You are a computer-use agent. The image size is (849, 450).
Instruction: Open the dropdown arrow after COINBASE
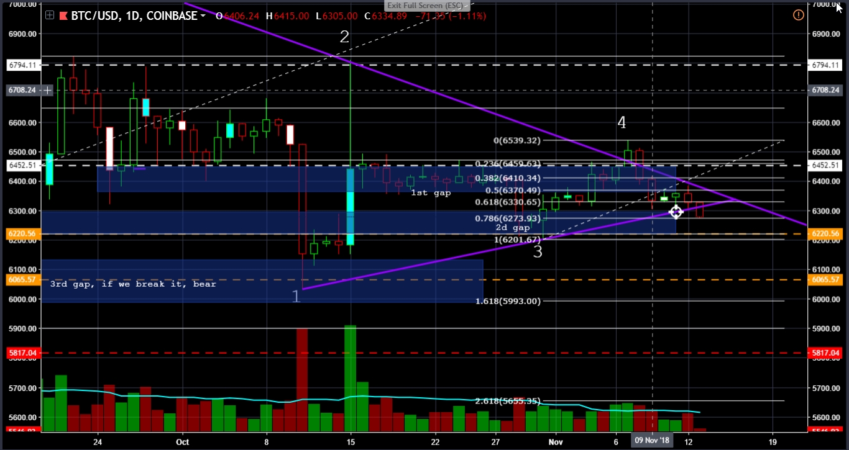point(204,16)
